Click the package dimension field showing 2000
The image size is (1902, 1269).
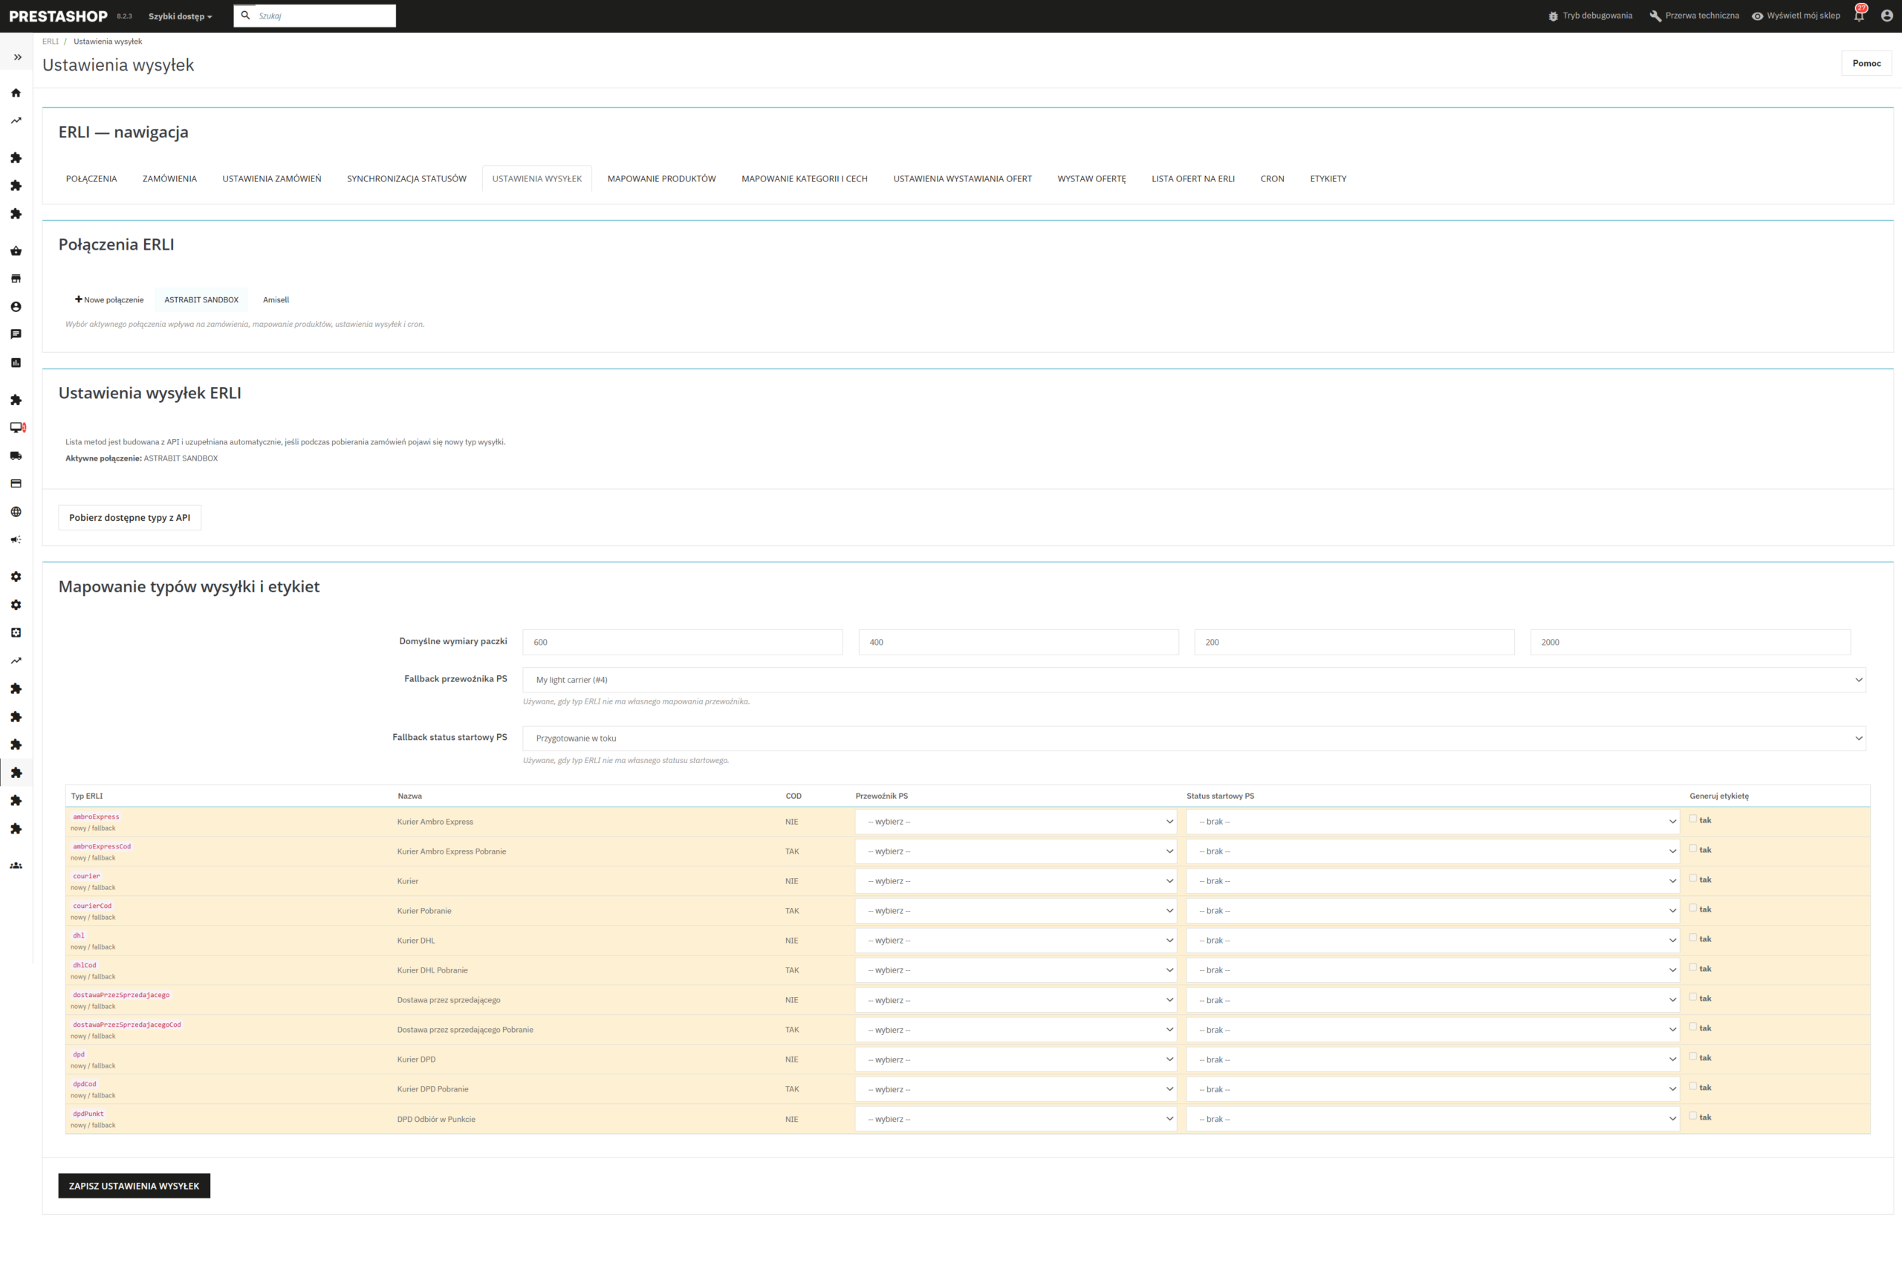coord(1690,642)
